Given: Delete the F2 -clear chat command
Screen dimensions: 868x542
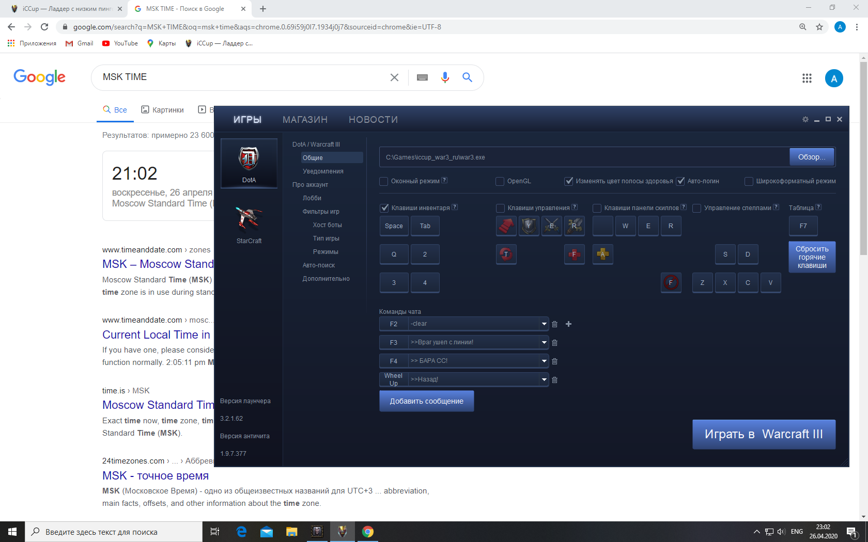Looking at the screenshot, I should (554, 324).
